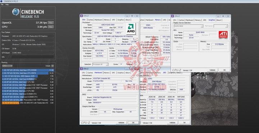This screenshot has width=259, height=133.
Task: Click the CPU-Z Z icon in the Mainboard window title bar
Action: 81,69
